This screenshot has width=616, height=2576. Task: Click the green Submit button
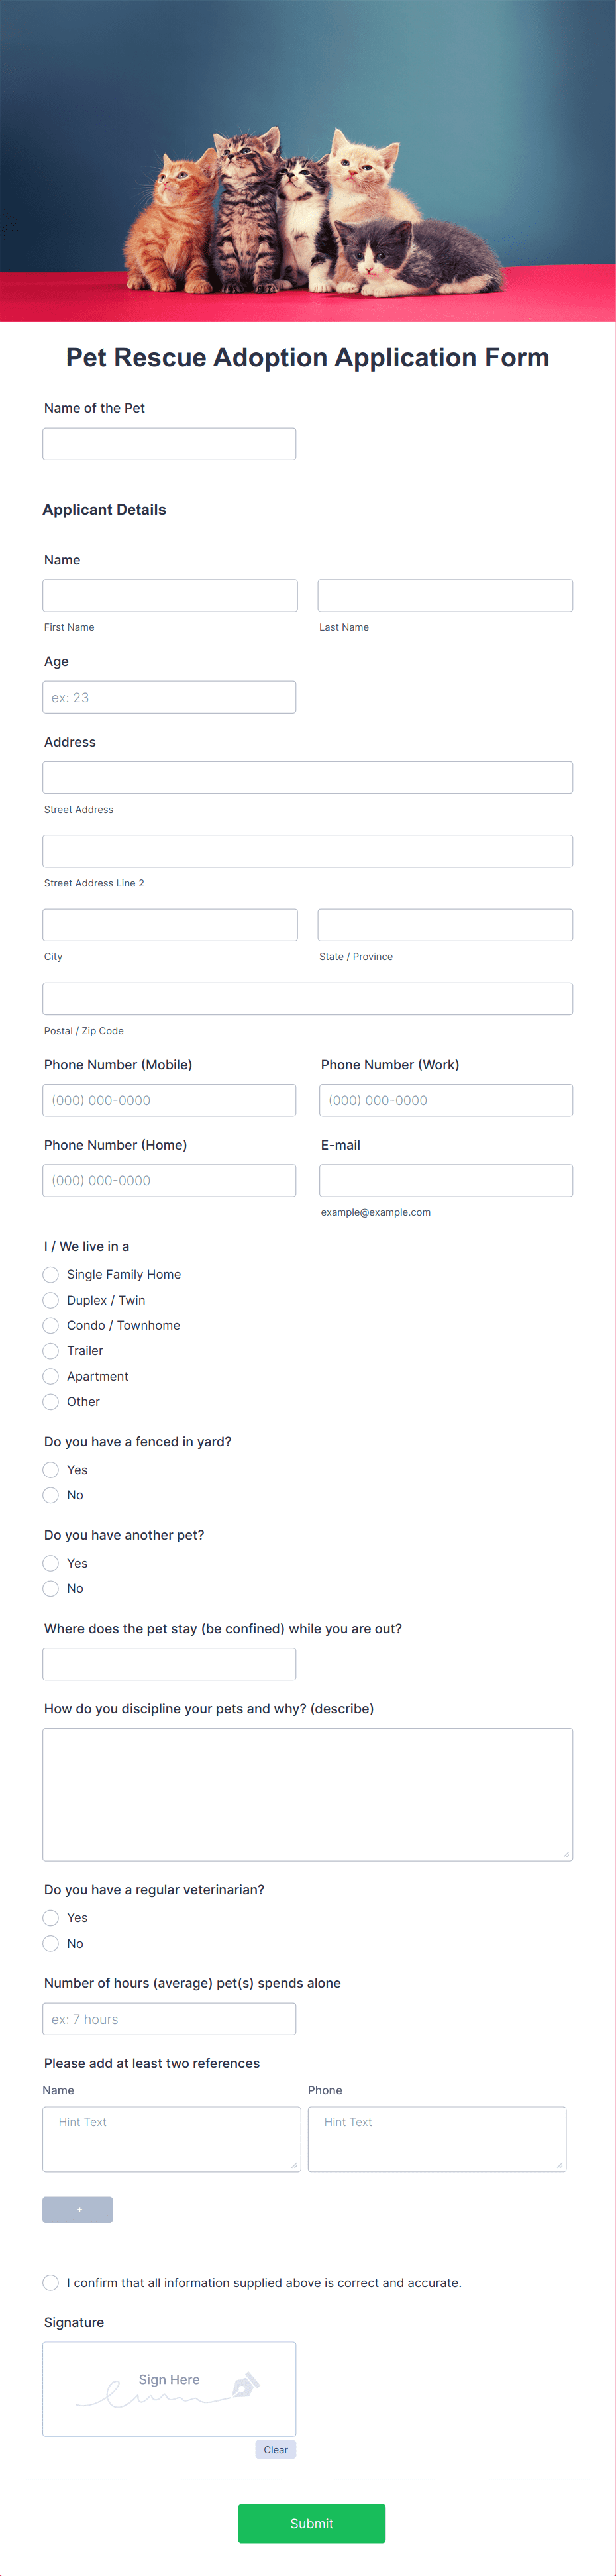311,2523
